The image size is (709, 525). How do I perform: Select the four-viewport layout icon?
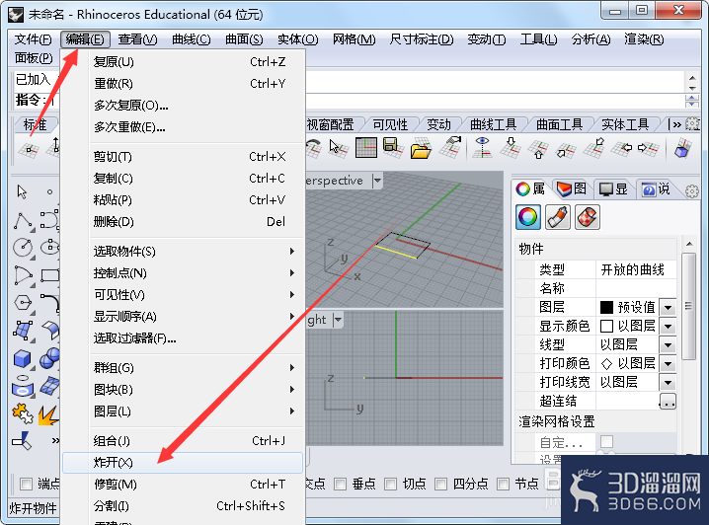point(365,148)
